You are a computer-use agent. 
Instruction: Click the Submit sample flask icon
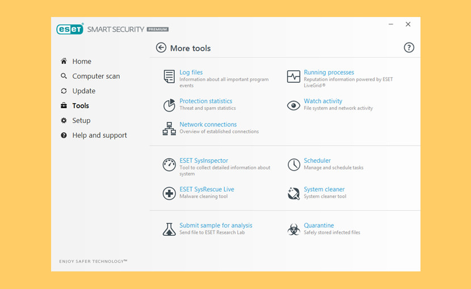coord(169,229)
